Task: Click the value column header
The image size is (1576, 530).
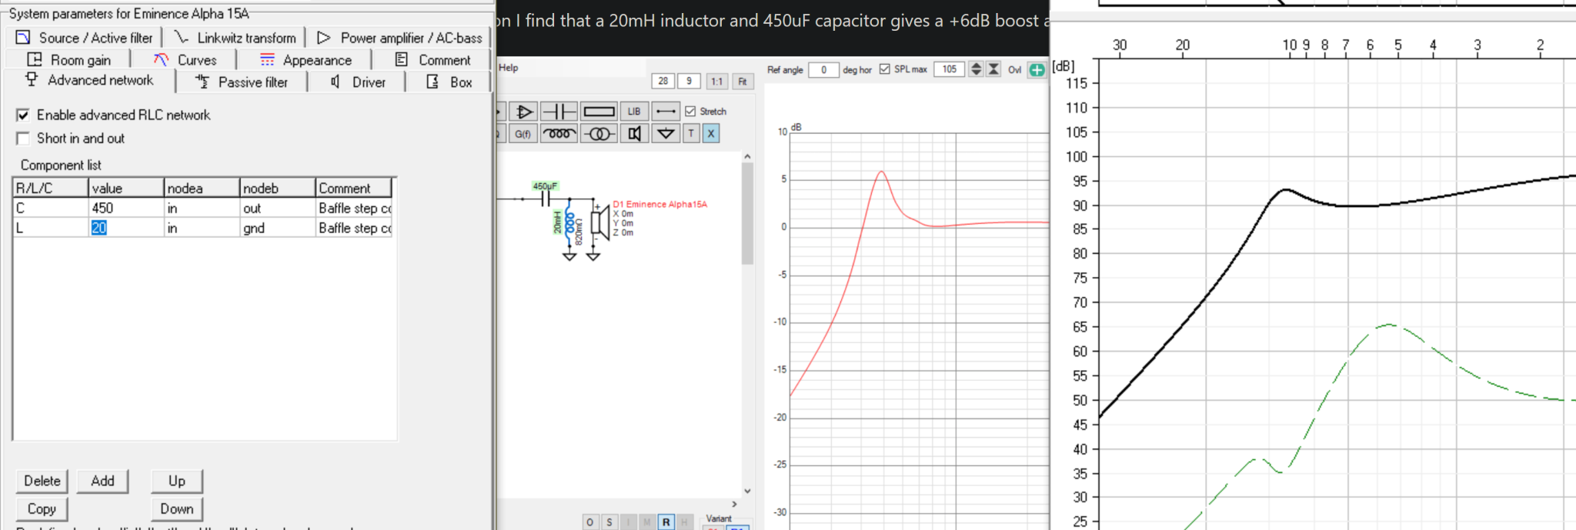Action: [126, 188]
